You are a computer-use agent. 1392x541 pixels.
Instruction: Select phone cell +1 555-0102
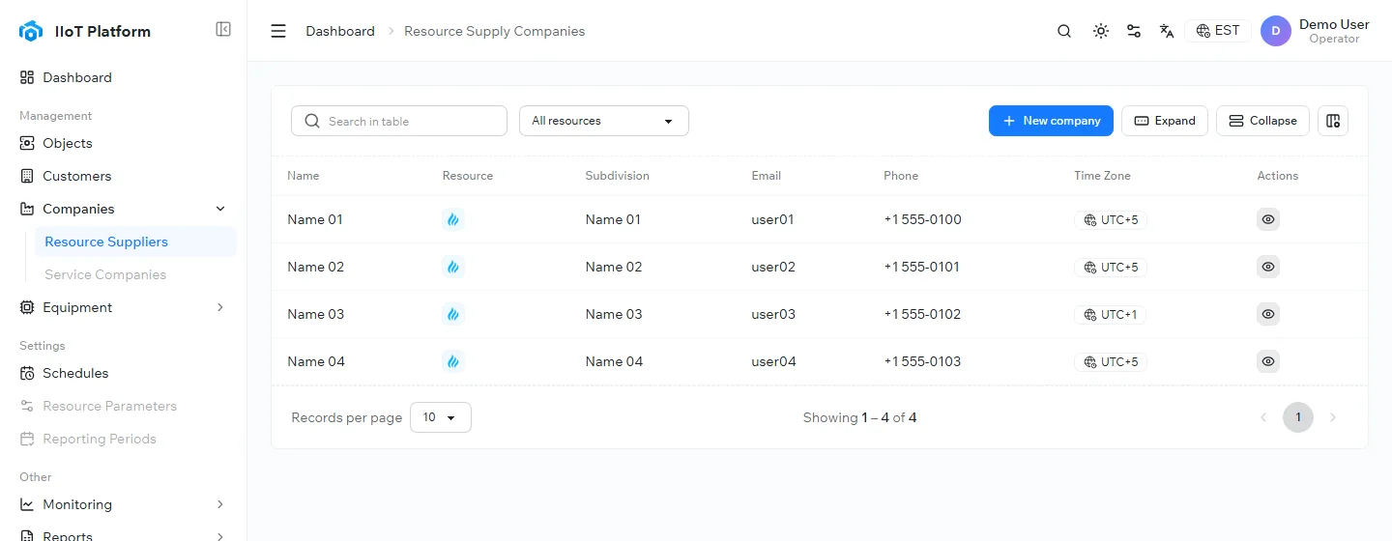click(922, 314)
